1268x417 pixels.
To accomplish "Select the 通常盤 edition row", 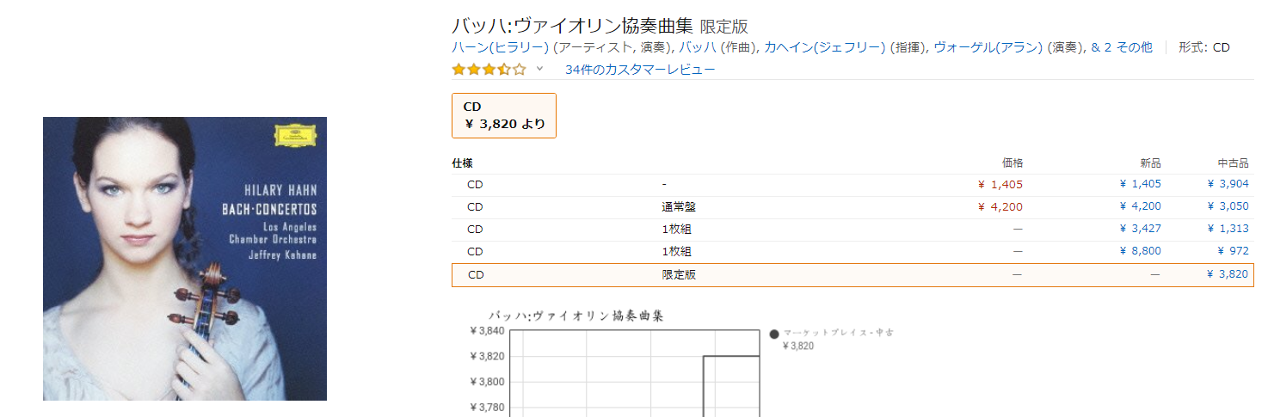I will point(678,207).
